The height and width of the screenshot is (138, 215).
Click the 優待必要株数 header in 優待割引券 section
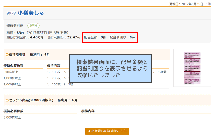pyautogui.click(x=14, y=66)
